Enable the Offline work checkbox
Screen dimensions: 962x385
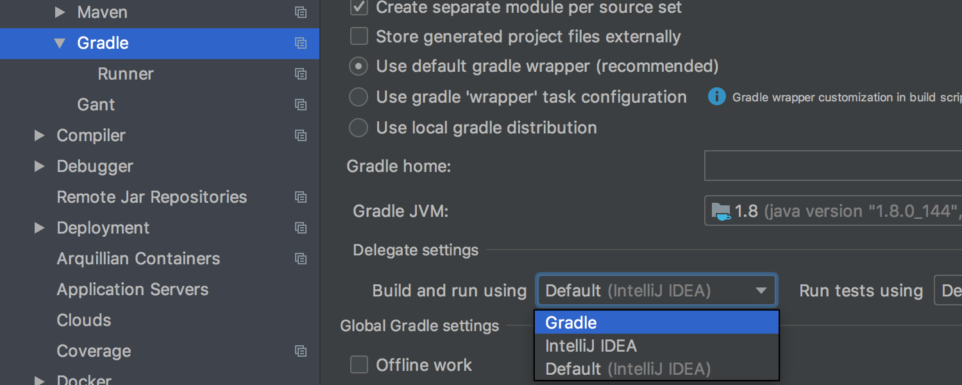(359, 365)
